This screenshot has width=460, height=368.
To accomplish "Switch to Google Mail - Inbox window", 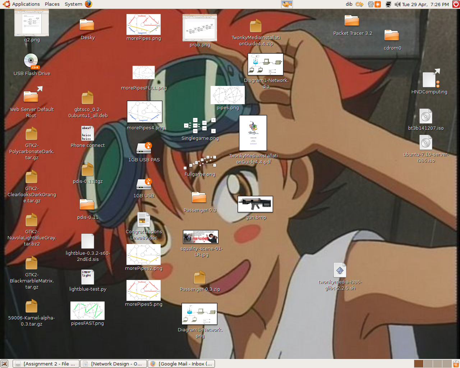I will click(x=181, y=364).
